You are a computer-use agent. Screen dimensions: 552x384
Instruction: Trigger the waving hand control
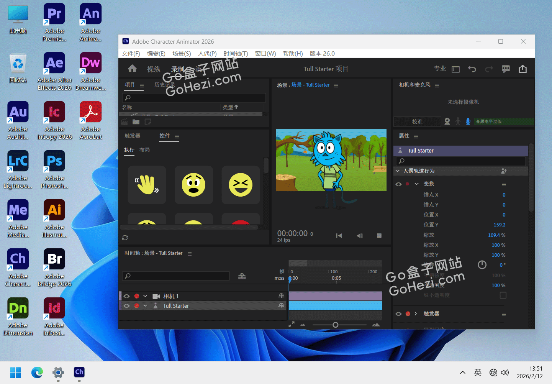pyautogui.click(x=147, y=185)
